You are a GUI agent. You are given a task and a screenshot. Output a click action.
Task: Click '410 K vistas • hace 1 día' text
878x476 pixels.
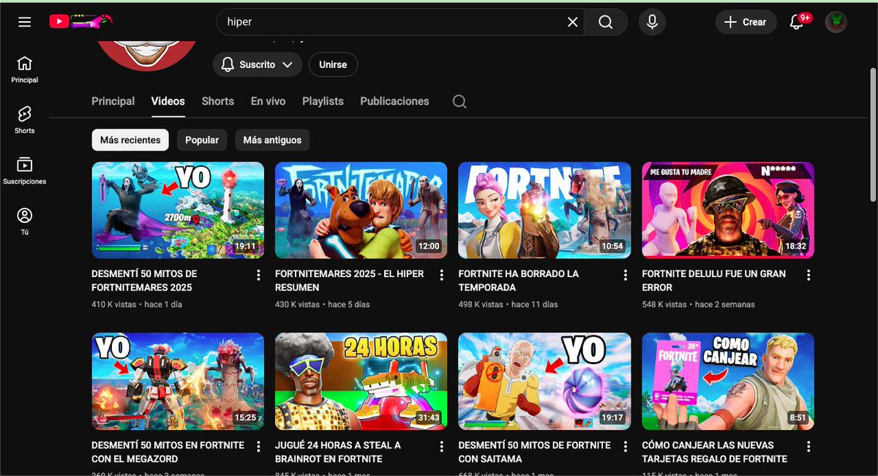138,304
